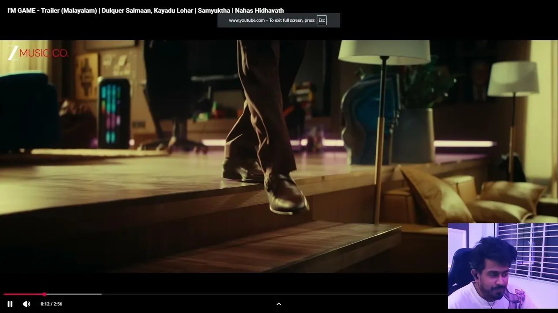
Task: Expand the up-chevron for more videos
Action: (279, 304)
